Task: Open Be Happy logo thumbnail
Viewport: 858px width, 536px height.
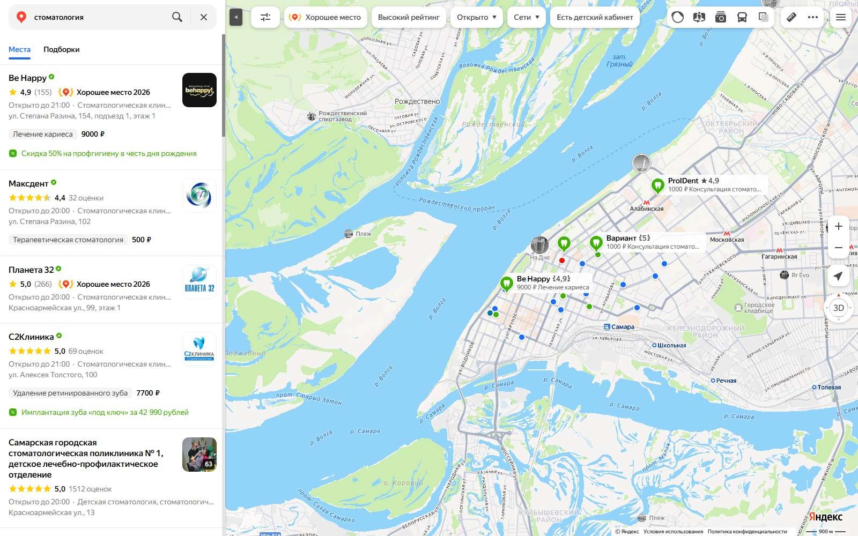Action: click(199, 90)
